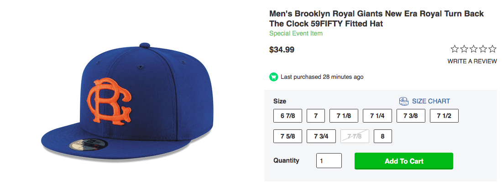Select size 8 option
This screenshot has height=190, width=502.
382,136
